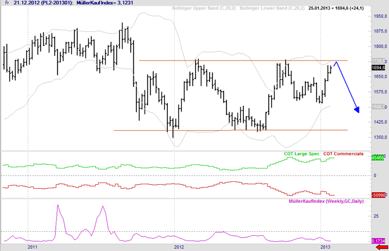The height and width of the screenshot is (251, 389).
Task: Click the red -50998 Commercials value tag
Action: [379, 195]
